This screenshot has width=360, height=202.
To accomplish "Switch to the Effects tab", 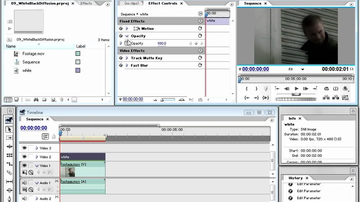I will tap(86, 3).
